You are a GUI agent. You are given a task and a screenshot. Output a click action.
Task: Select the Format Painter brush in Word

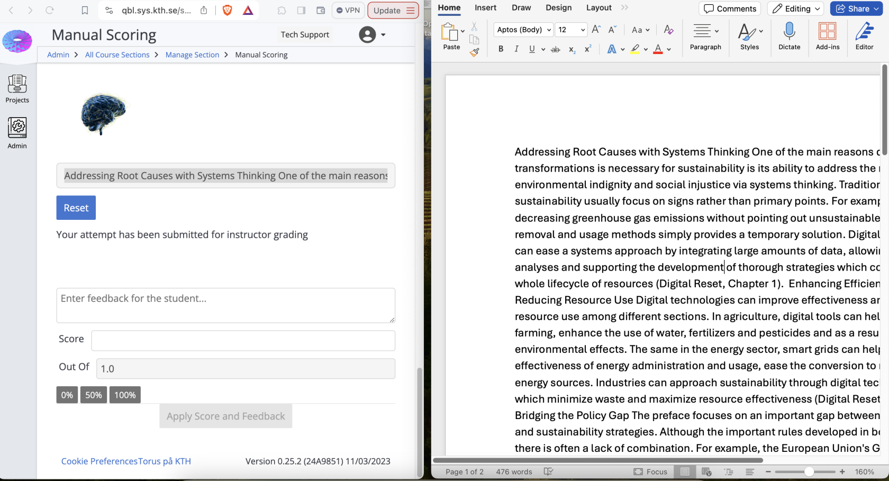pos(474,52)
